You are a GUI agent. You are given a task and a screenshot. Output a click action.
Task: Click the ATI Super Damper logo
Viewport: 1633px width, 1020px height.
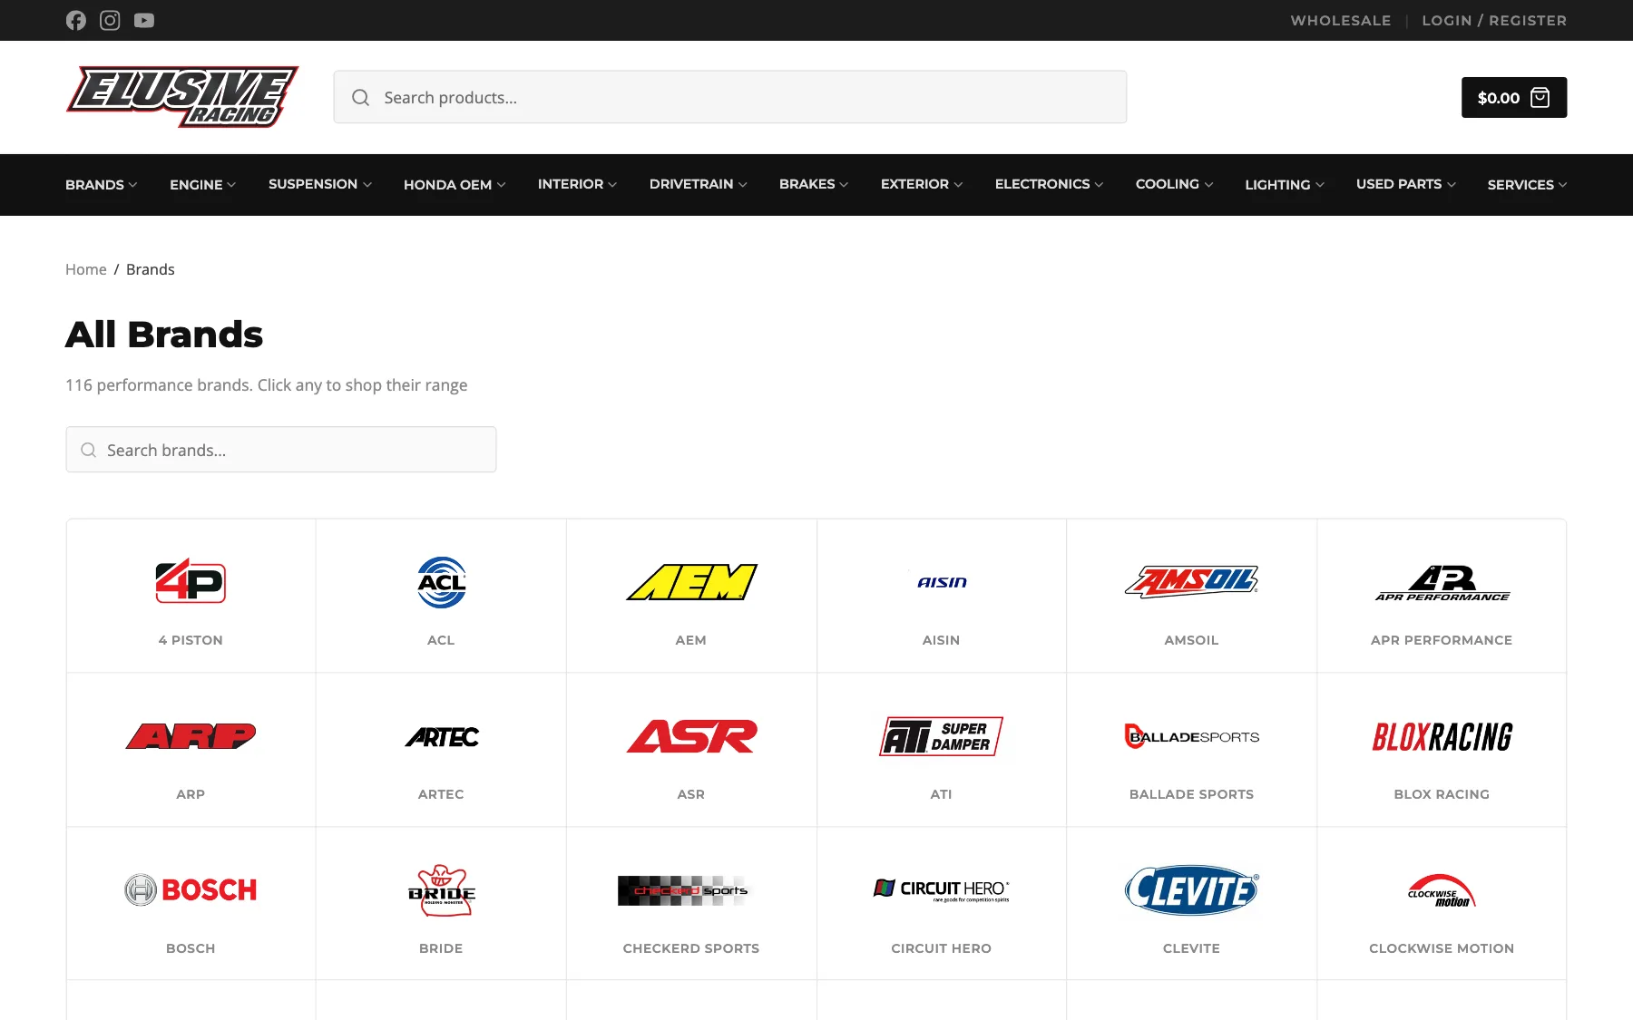(x=942, y=736)
